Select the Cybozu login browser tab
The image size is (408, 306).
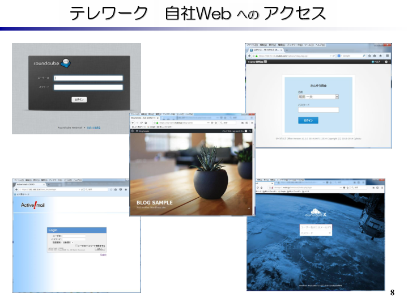(x=266, y=50)
